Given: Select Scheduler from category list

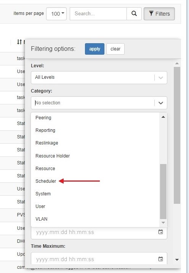Looking at the screenshot, I should pos(46,181).
